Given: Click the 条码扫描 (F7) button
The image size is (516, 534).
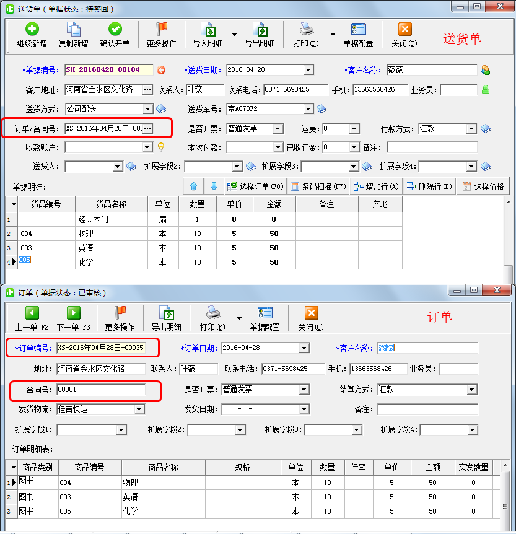Looking at the screenshot, I should click(318, 186).
